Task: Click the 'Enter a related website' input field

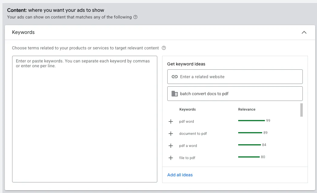Action: 239,77
